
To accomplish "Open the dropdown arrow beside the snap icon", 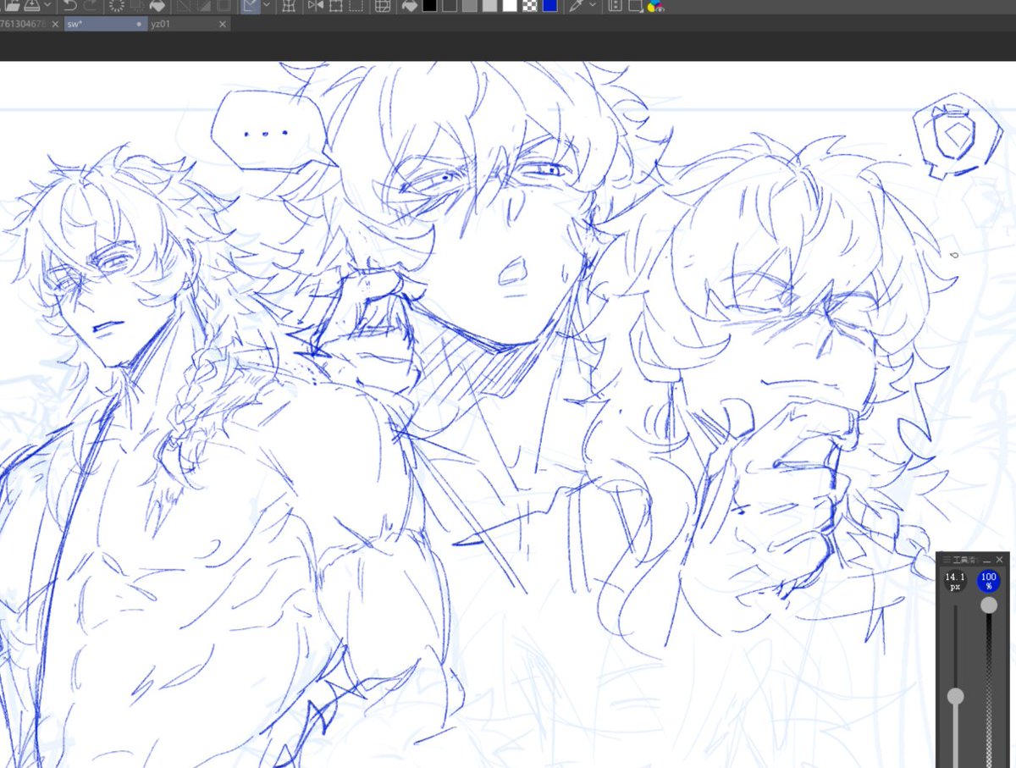I will [x=267, y=6].
